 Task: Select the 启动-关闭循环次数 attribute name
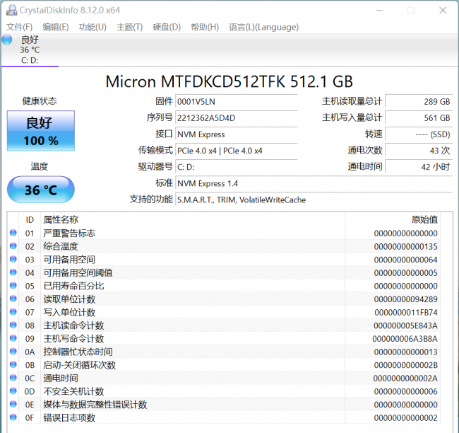[x=79, y=365]
